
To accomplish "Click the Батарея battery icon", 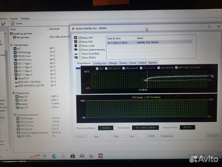I will pos(17,104).
